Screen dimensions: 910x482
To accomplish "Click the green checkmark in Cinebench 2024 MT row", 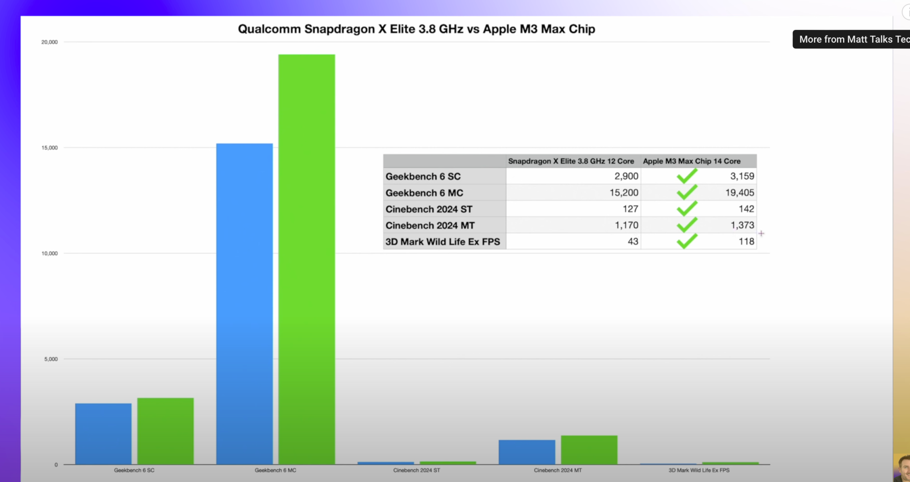I will point(687,225).
